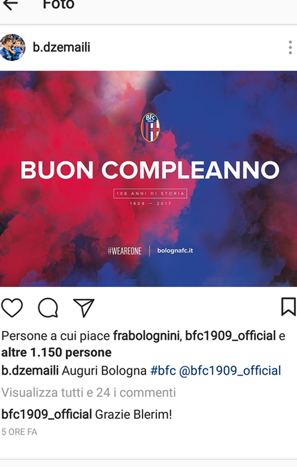Open b.dzemaili username in post header
297x467 pixels.
click(61, 48)
